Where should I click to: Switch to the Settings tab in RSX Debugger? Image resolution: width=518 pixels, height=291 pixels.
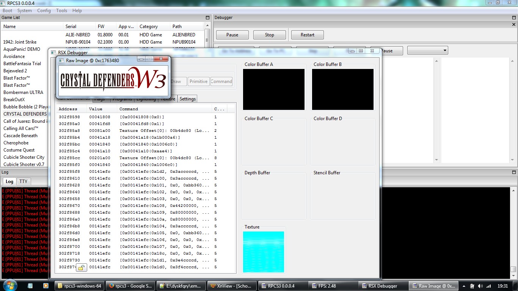point(188,99)
